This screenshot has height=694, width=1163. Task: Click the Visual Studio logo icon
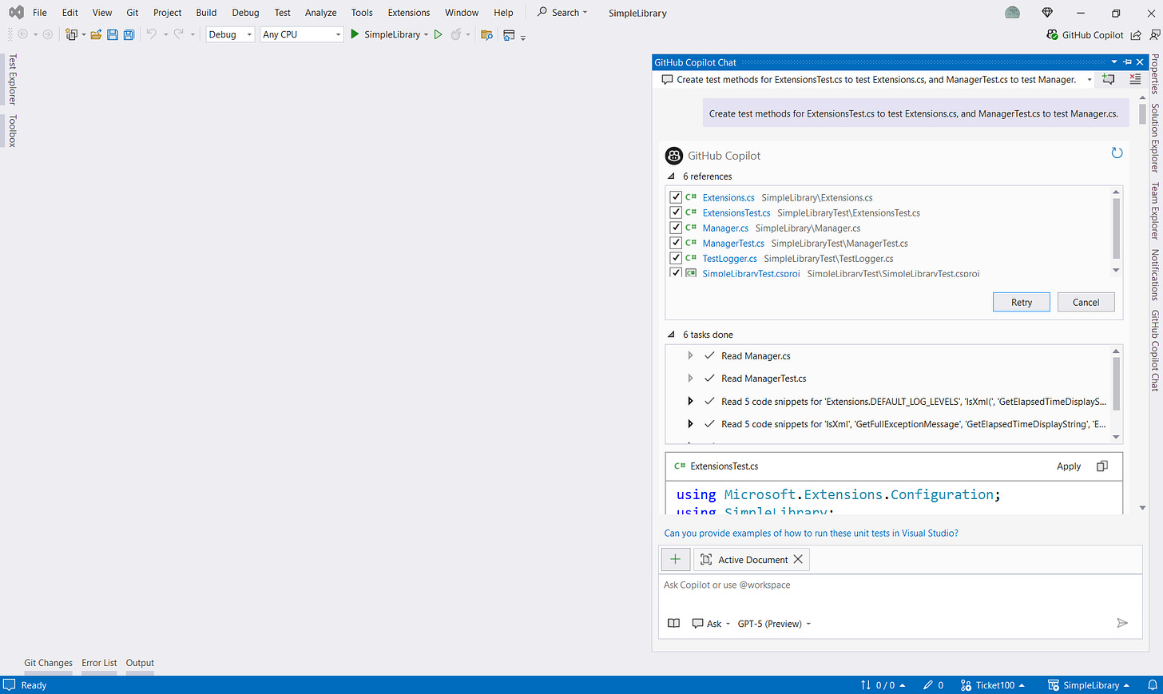tap(16, 13)
